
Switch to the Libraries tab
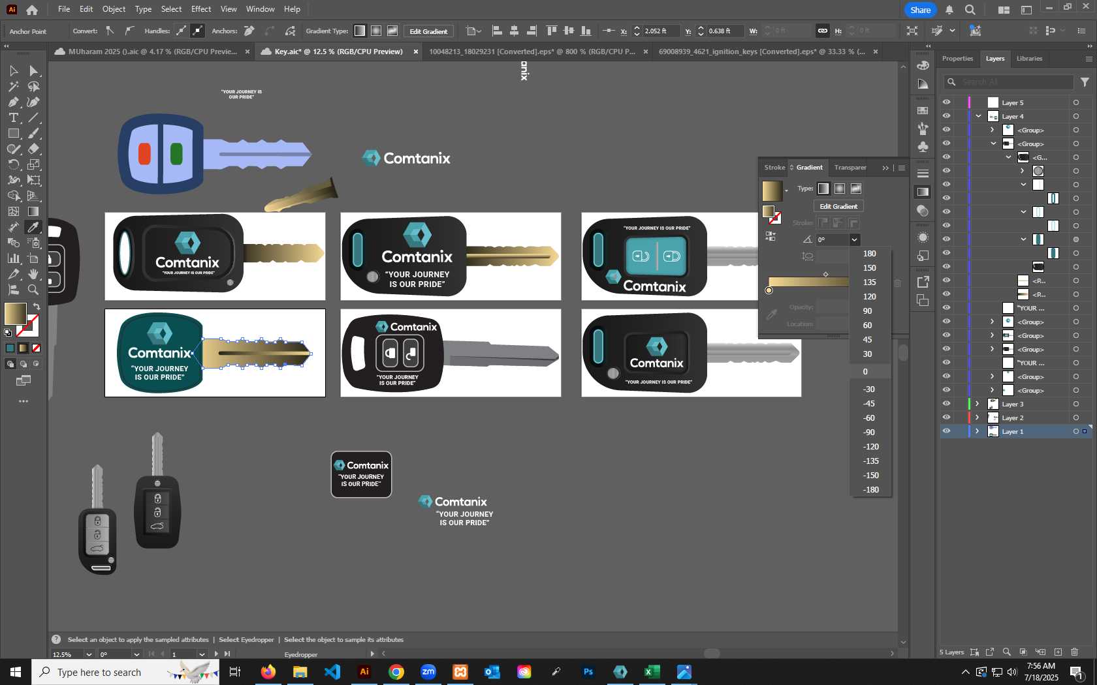[x=1029, y=59]
